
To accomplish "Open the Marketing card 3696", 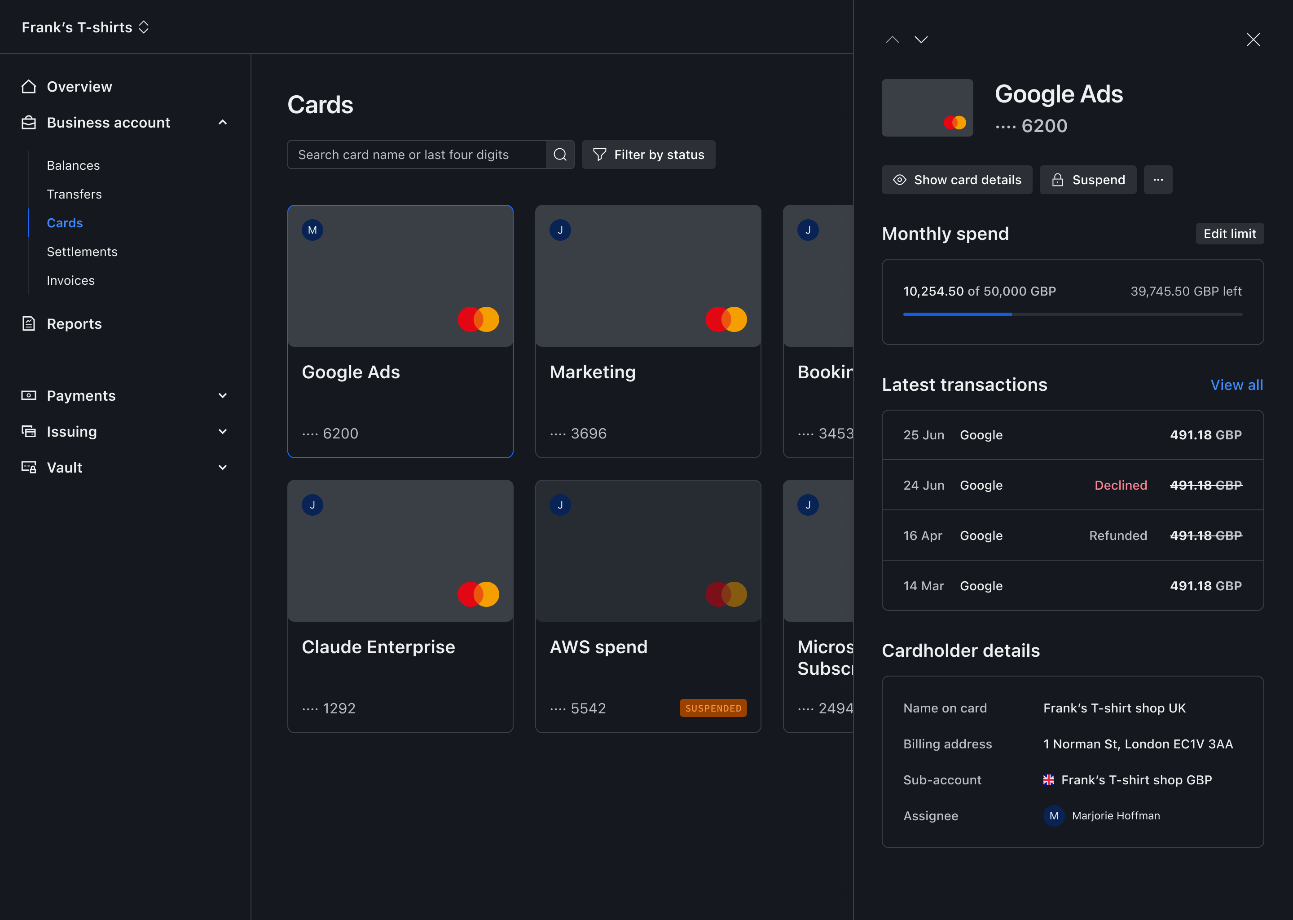I will 648,332.
